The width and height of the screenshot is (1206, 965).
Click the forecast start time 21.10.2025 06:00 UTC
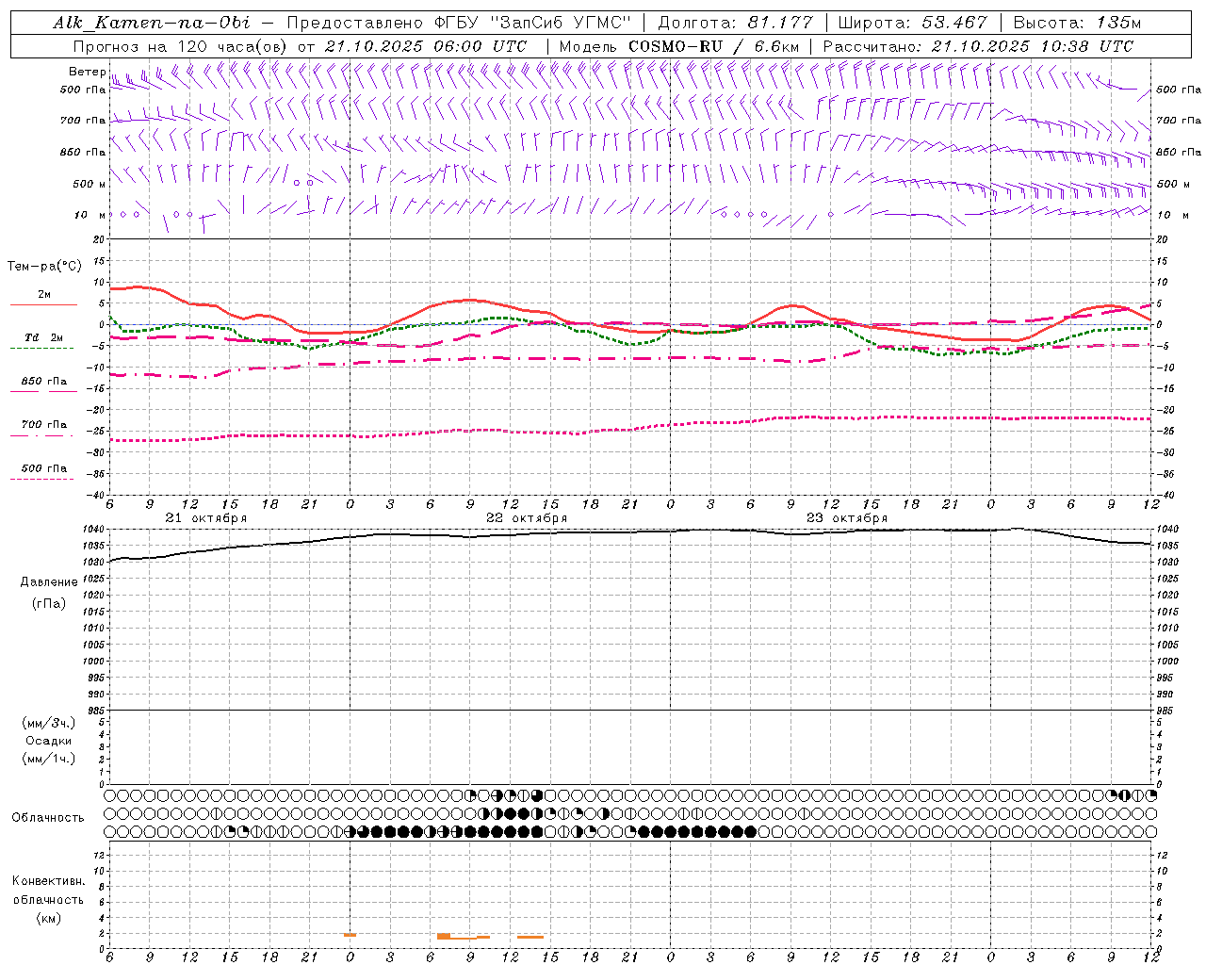[x=426, y=46]
